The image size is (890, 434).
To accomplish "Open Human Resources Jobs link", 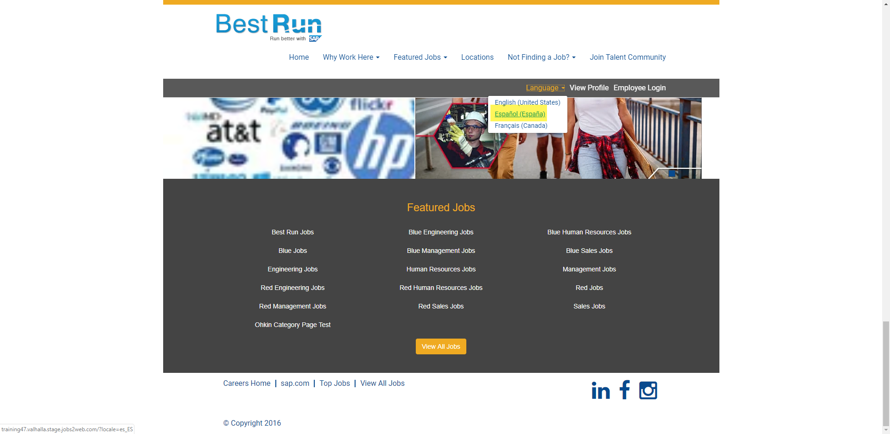I will pos(441,269).
